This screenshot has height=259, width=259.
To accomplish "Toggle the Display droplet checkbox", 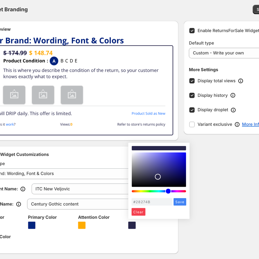I will 192,110.
